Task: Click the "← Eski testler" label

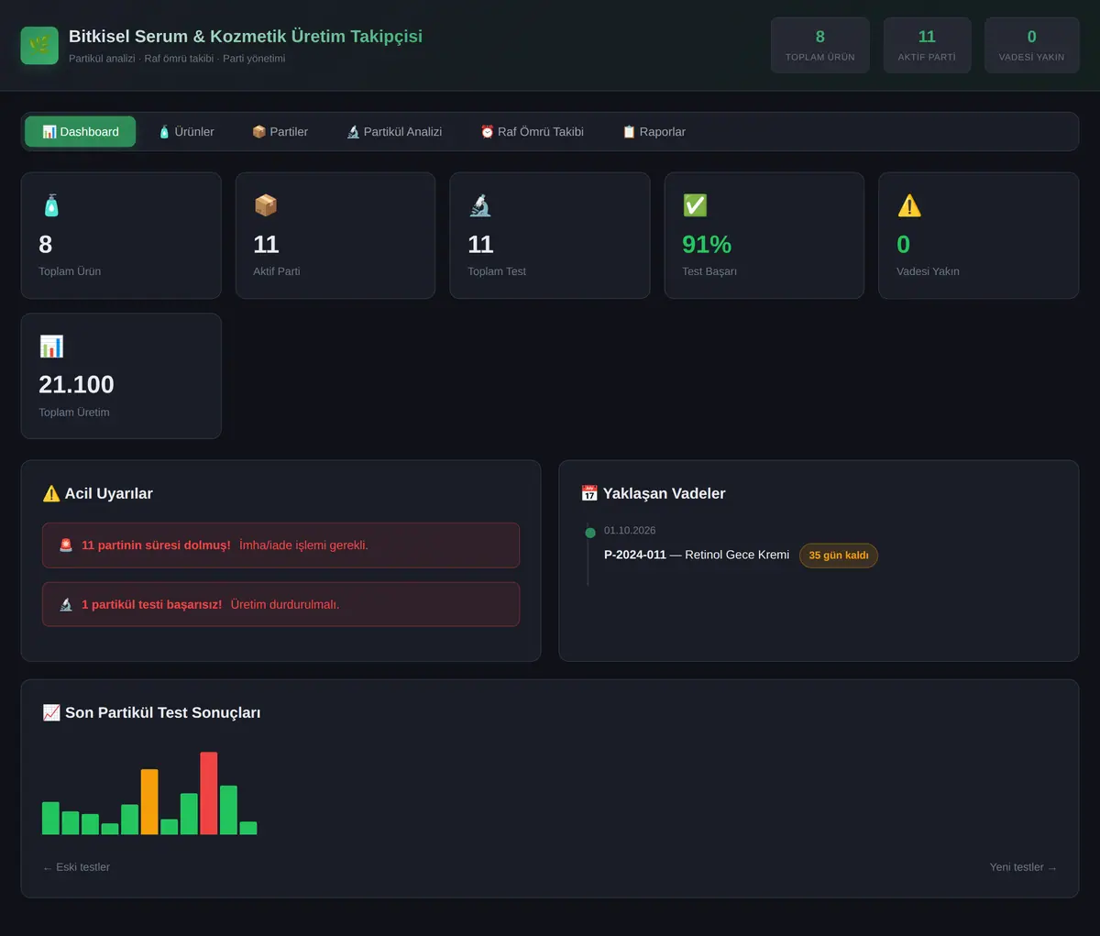Action: (76, 867)
